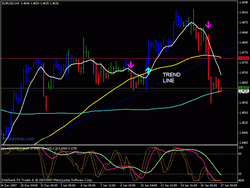Click the red 1.4750 price level tag
Screen dimensions: 250x188
[x=244, y=58]
